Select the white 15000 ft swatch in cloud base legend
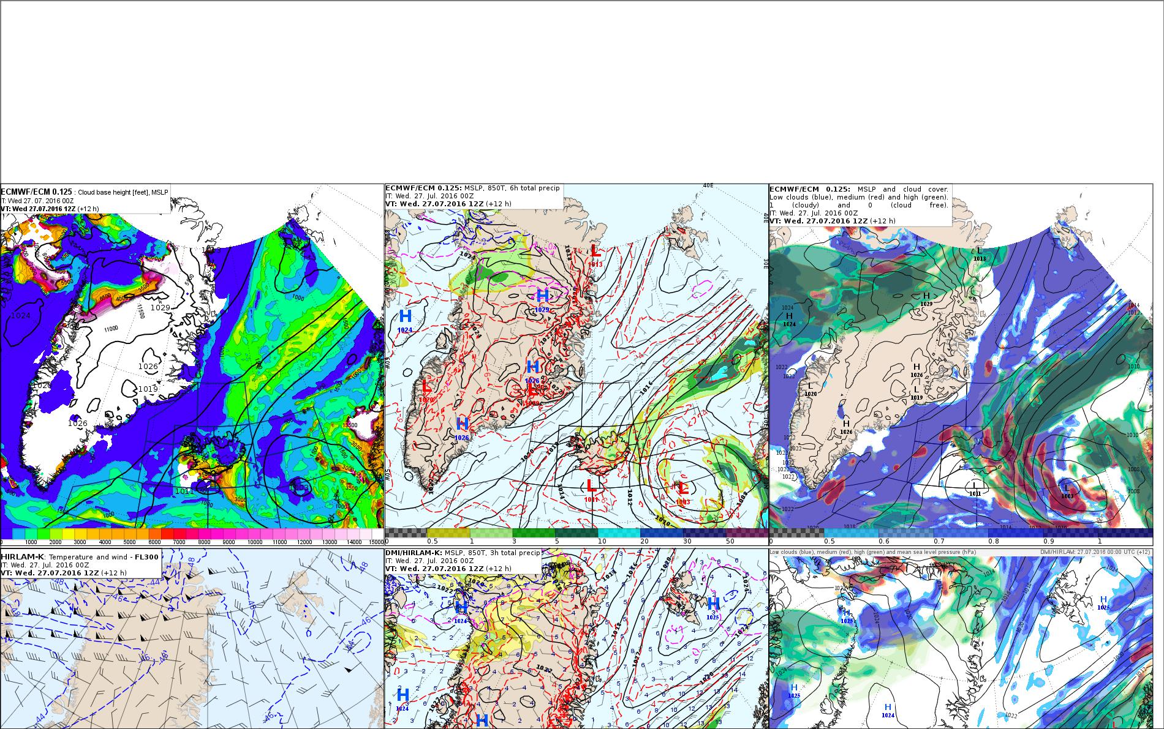 [x=377, y=534]
